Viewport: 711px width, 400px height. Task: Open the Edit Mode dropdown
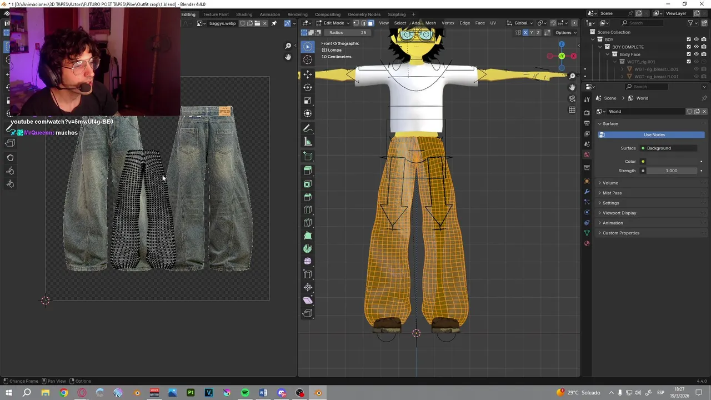click(x=333, y=23)
